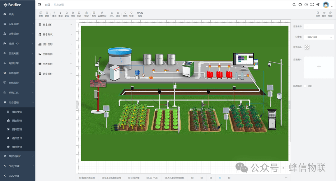Expand the 统计图形 component group
Viewport: 336px width, 181px height.
[55, 44]
